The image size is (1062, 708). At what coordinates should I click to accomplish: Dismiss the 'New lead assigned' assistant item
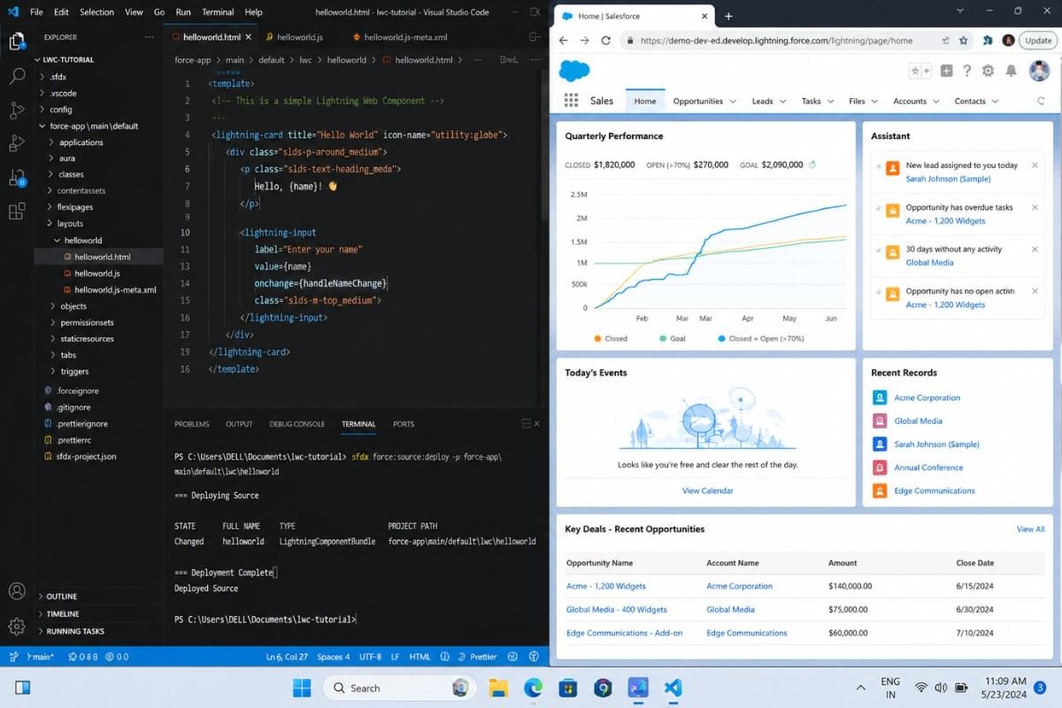(x=1035, y=165)
